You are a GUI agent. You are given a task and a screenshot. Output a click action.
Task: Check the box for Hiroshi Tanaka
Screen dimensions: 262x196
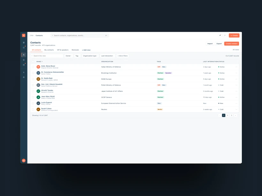click(33, 91)
